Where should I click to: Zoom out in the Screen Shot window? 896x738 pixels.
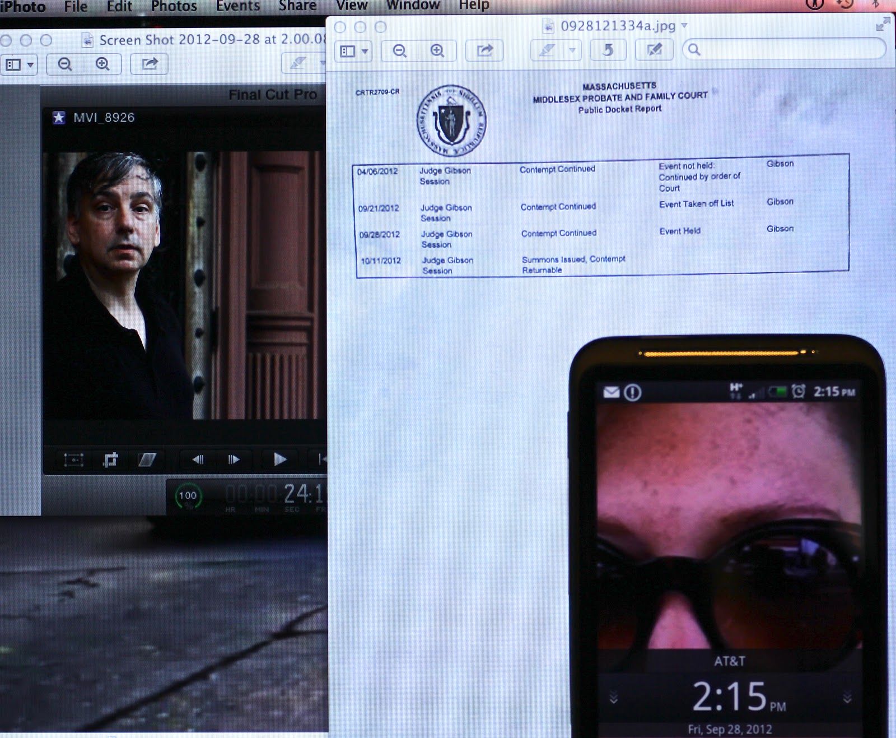pos(65,64)
